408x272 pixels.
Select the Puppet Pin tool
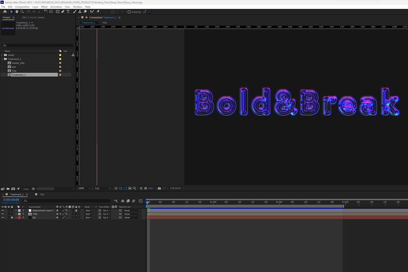pos(98,12)
